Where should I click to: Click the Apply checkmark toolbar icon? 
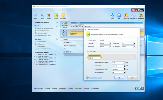coord(36,15)
